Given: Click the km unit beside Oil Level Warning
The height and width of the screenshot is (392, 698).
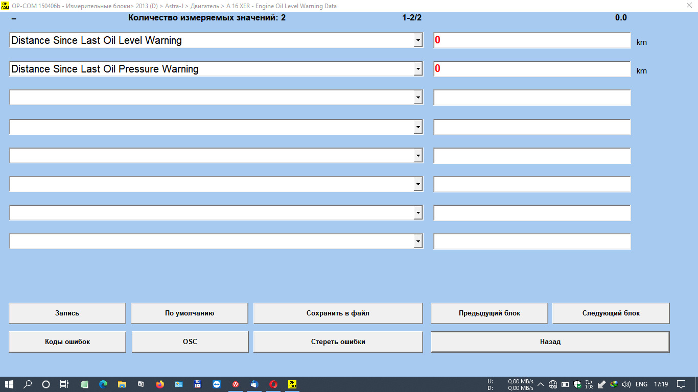Looking at the screenshot, I should pyautogui.click(x=642, y=42).
